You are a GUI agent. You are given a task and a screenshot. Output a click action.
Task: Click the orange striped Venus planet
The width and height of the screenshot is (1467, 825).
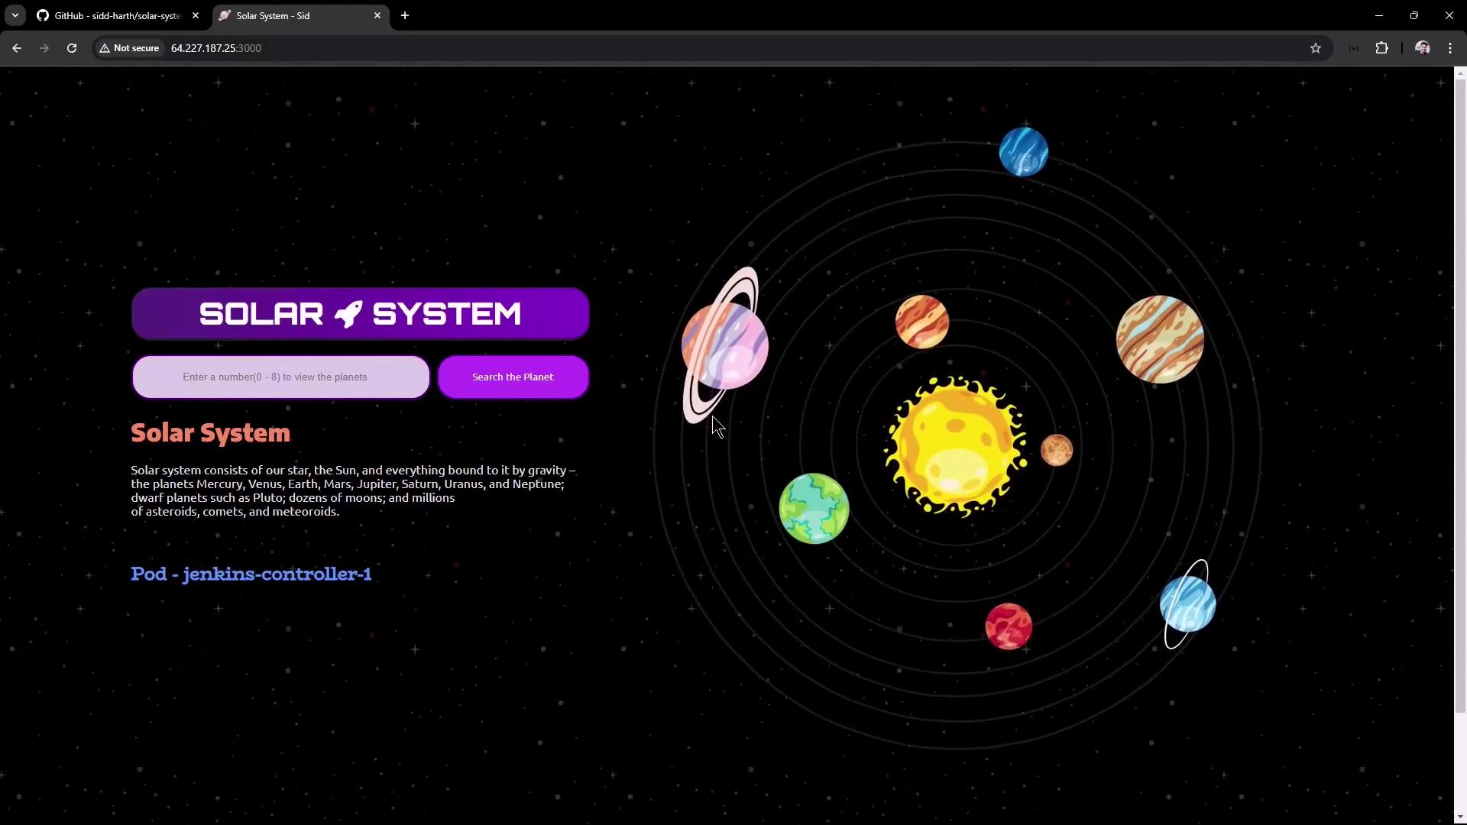coord(921,322)
